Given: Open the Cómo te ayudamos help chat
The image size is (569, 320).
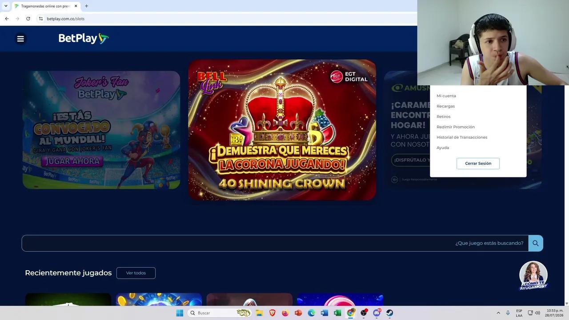Looking at the screenshot, I should click(x=533, y=276).
